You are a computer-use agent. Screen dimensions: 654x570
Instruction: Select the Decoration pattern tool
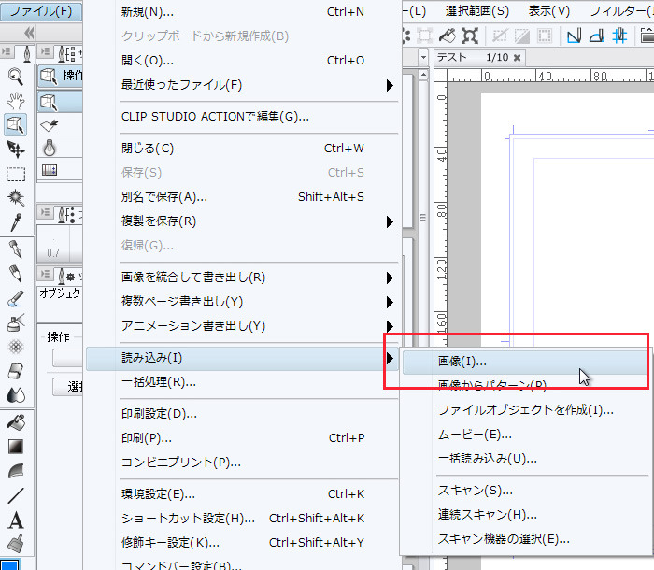pyautogui.click(x=16, y=347)
